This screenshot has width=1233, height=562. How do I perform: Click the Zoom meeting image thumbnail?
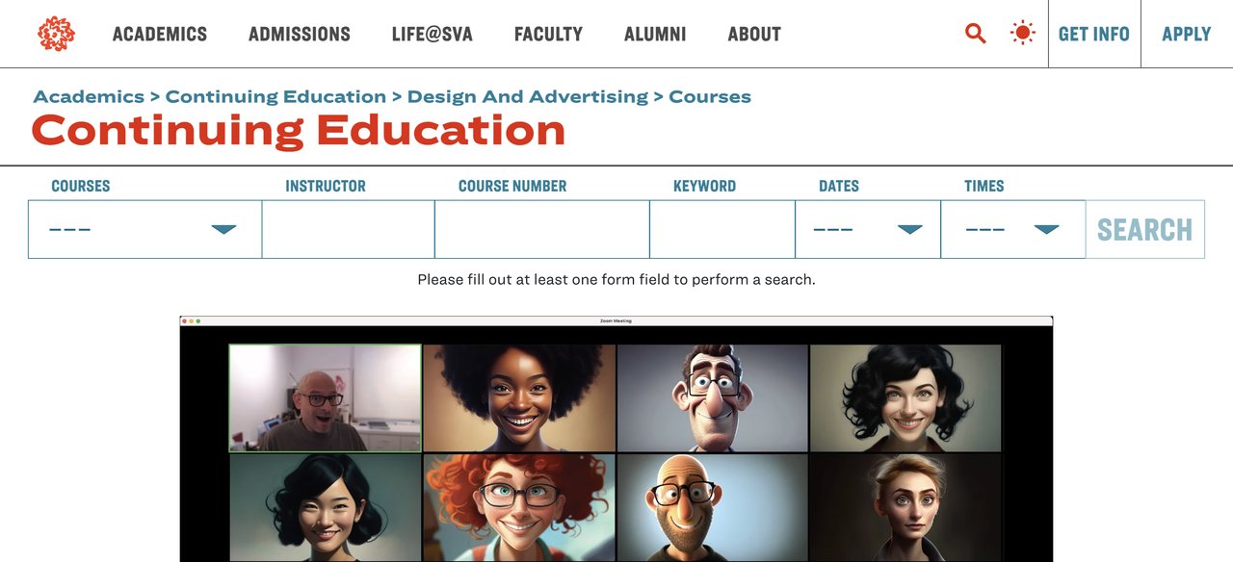click(616, 439)
